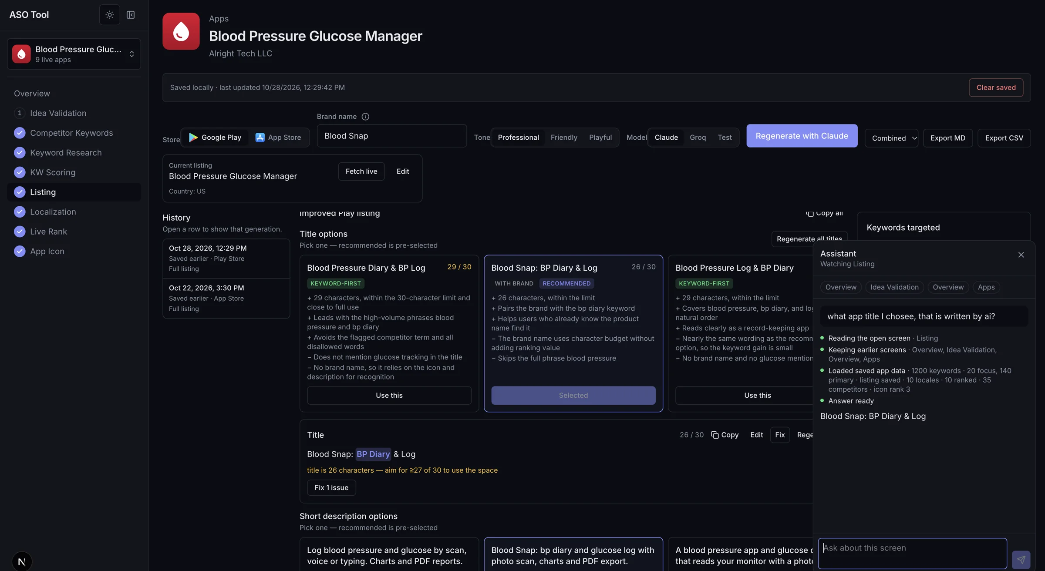Click the Apps assistant chip
Image resolution: width=1045 pixels, height=571 pixels.
pos(986,287)
